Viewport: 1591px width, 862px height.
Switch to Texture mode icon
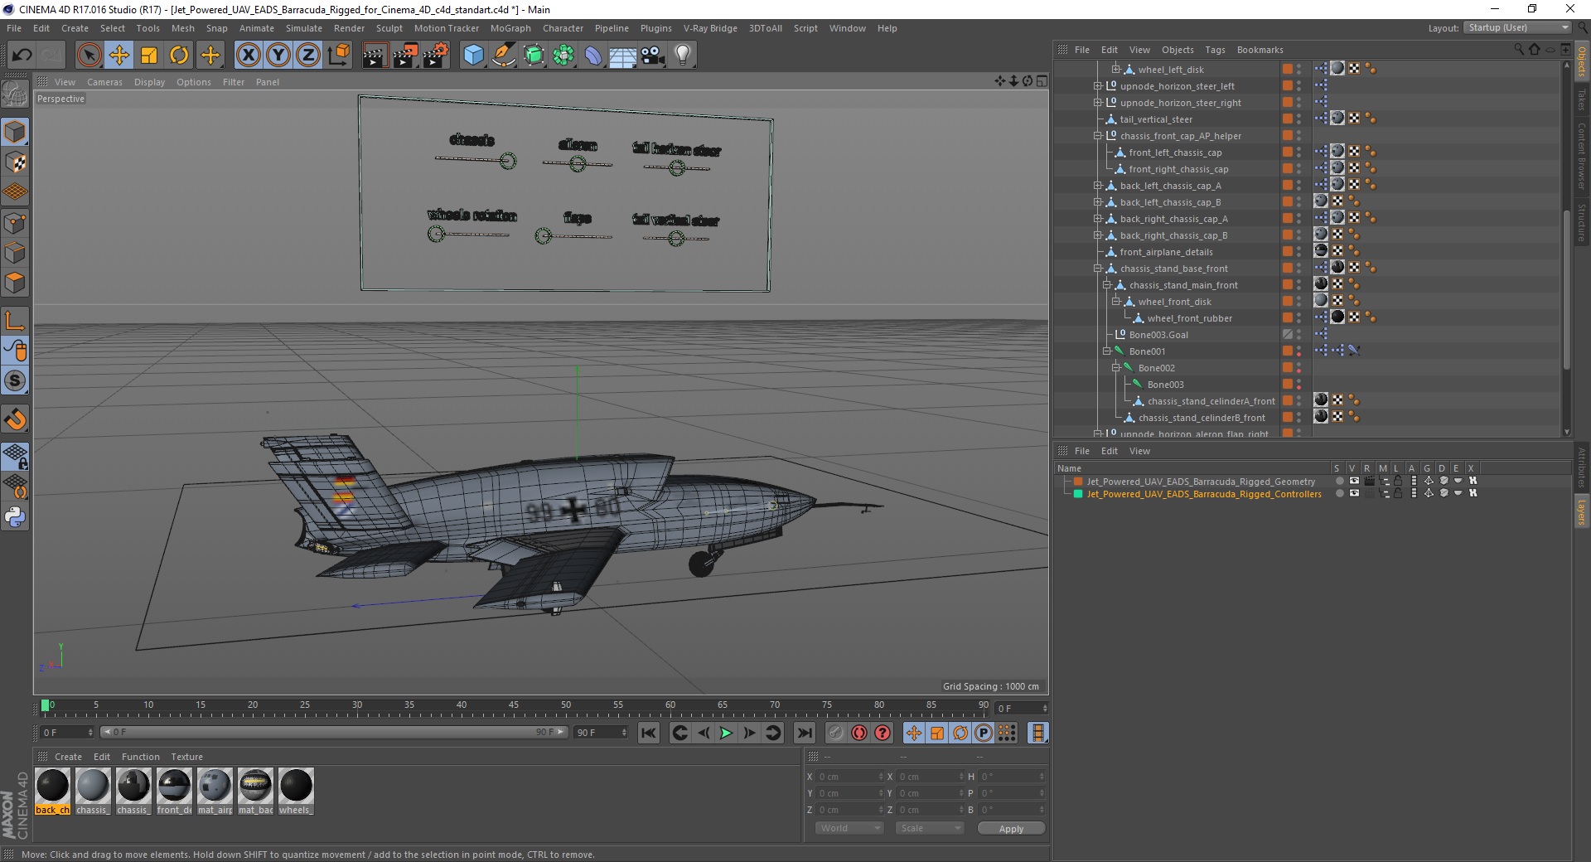coord(15,162)
